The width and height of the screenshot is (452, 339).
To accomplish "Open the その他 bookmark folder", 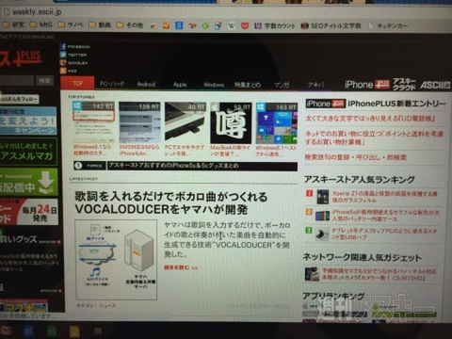I will [130, 25].
